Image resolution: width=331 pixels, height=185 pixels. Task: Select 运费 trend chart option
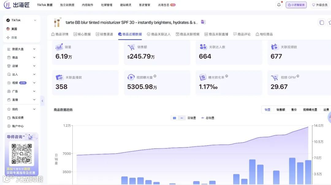click(326, 109)
